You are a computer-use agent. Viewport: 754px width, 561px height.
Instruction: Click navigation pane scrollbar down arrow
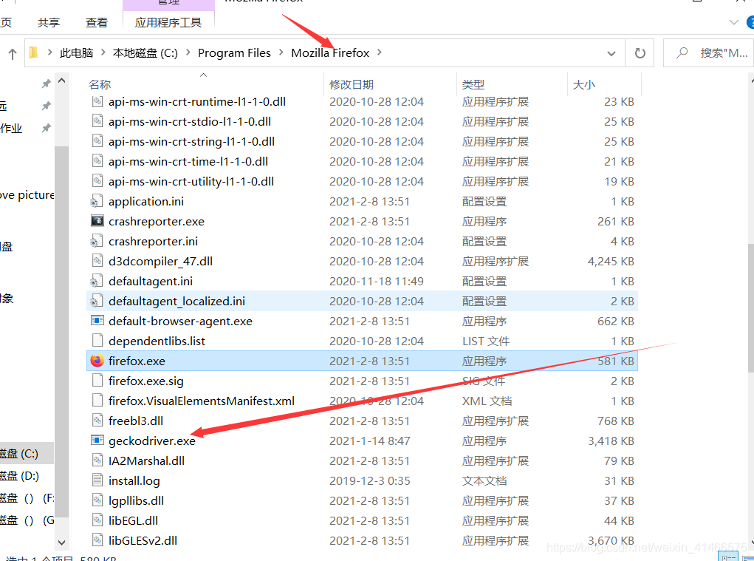(x=61, y=543)
